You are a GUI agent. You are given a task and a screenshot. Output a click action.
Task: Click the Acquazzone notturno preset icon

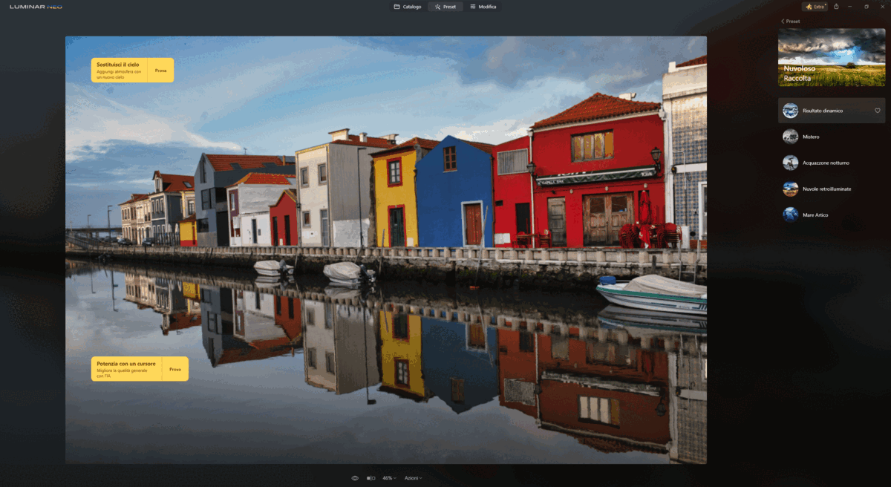pyautogui.click(x=791, y=163)
